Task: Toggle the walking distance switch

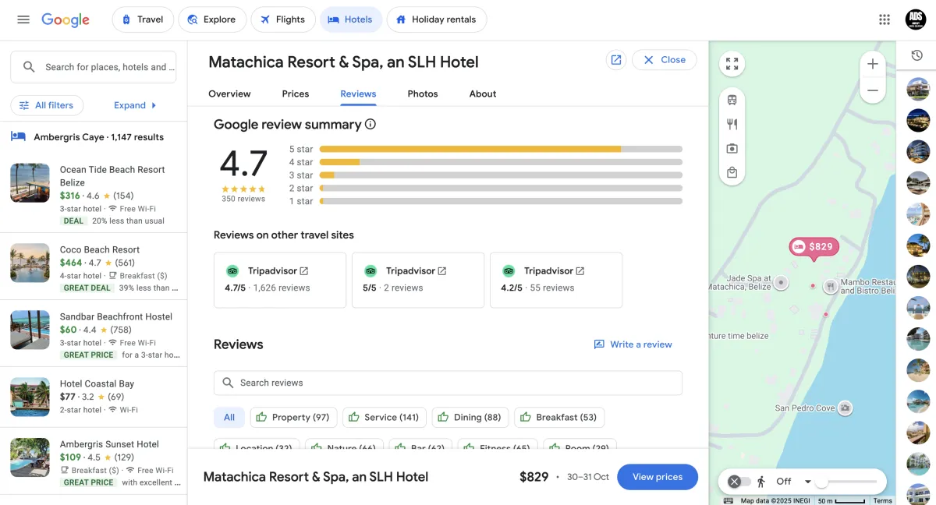Action: (739, 482)
